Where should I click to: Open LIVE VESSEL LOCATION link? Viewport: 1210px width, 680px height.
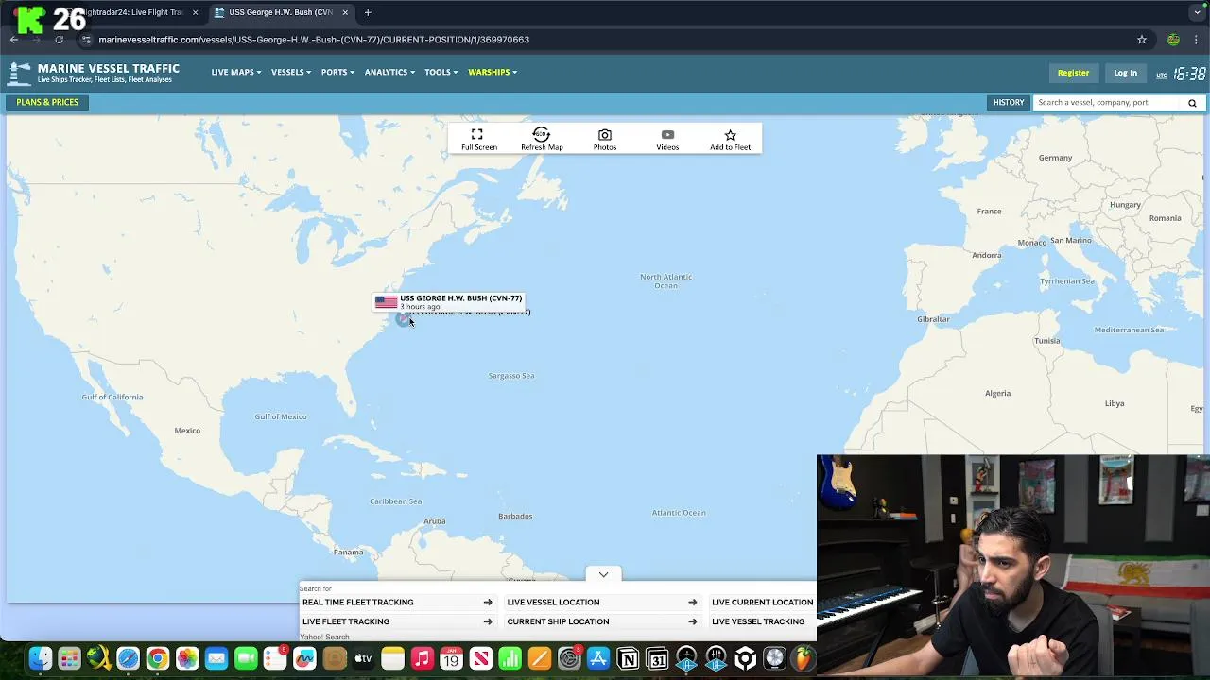601,602
